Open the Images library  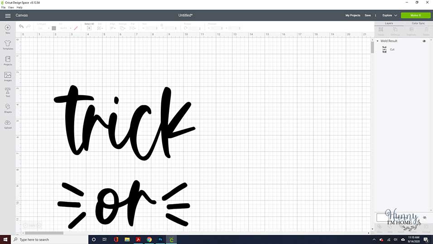coord(8,76)
